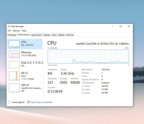Click the up time value 0:13:38:59
The width and height of the screenshot is (144, 124).
pos(55,91)
